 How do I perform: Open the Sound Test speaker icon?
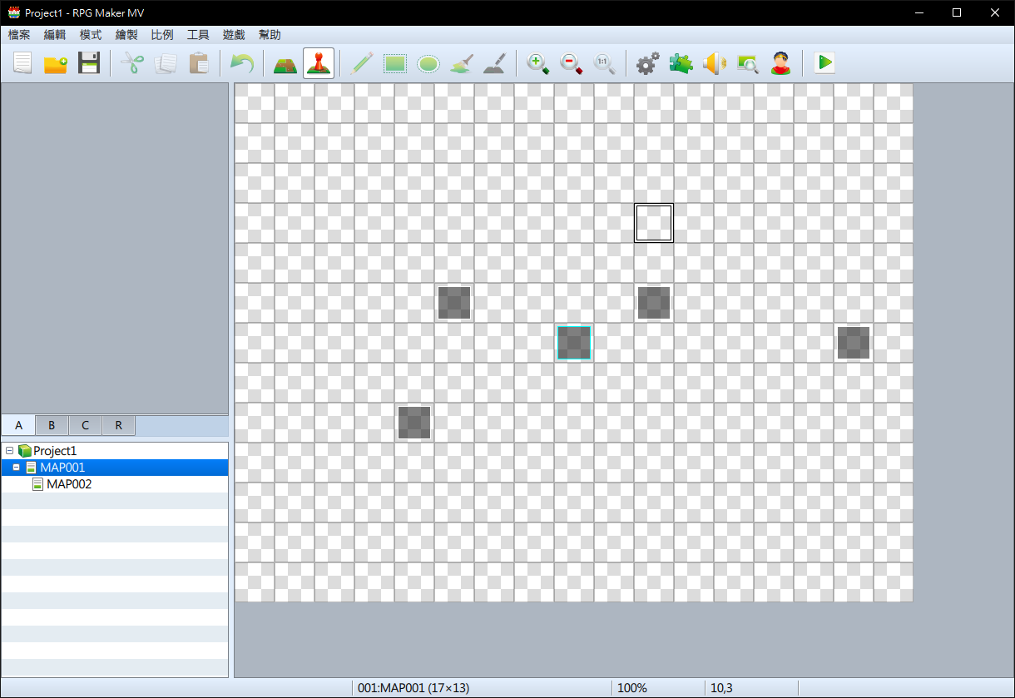[x=714, y=63]
